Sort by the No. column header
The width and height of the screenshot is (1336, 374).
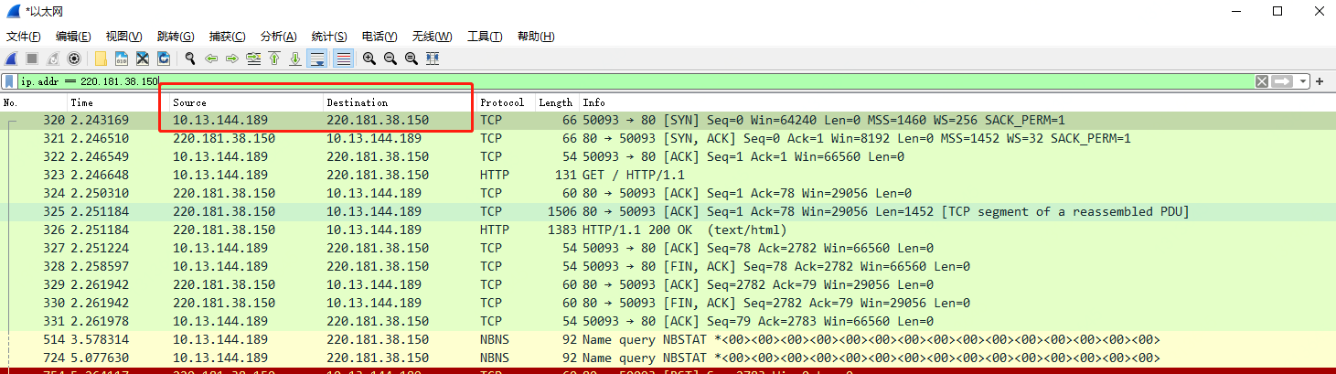(x=34, y=102)
